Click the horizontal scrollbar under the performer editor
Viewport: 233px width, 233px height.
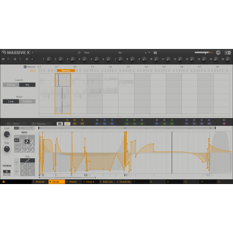(68, 177)
